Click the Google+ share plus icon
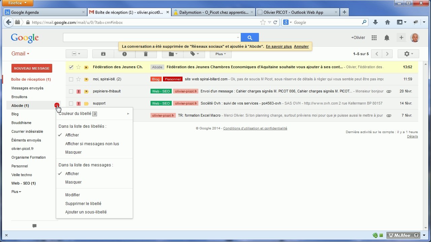This screenshot has height=242, width=431. (401, 38)
